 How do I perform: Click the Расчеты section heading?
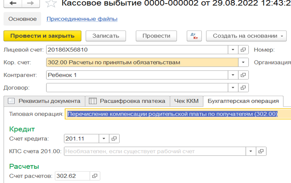(x=24, y=166)
